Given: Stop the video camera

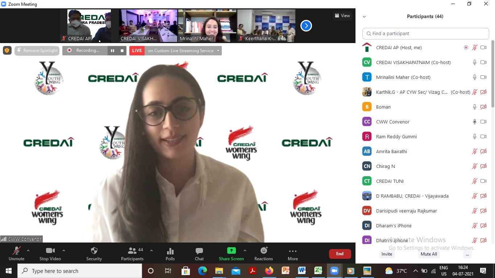Looking at the screenshot, I should click(50, 253).
